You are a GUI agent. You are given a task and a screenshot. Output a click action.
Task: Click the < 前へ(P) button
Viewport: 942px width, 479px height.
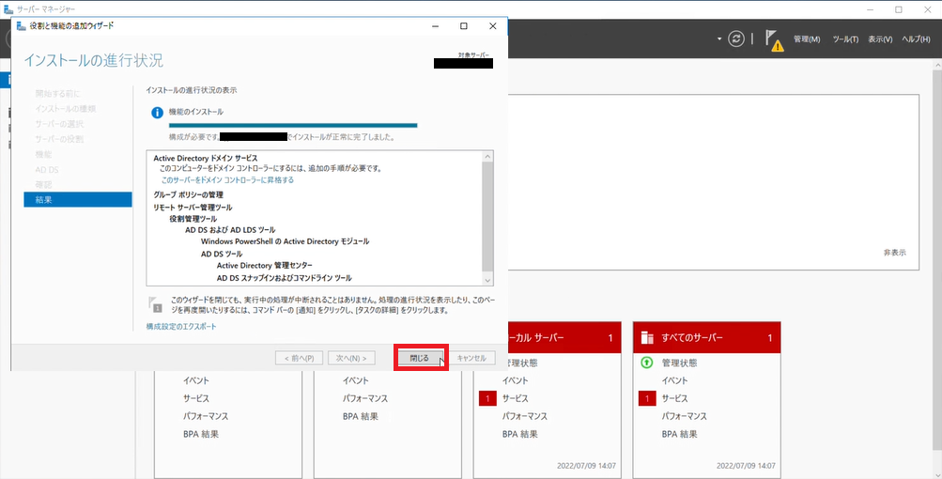click(299, 358)
